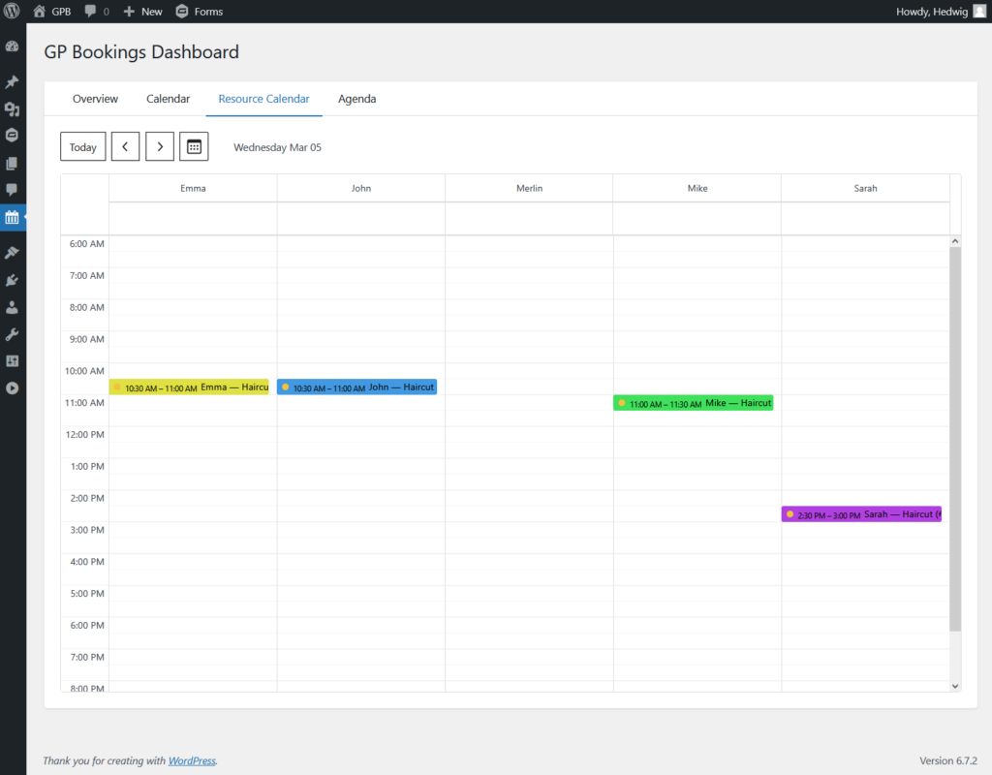The height and width of the screenshot is (775, 992).
Task: Open the Comments sidebar icon
Action: [x=12, y=190]
